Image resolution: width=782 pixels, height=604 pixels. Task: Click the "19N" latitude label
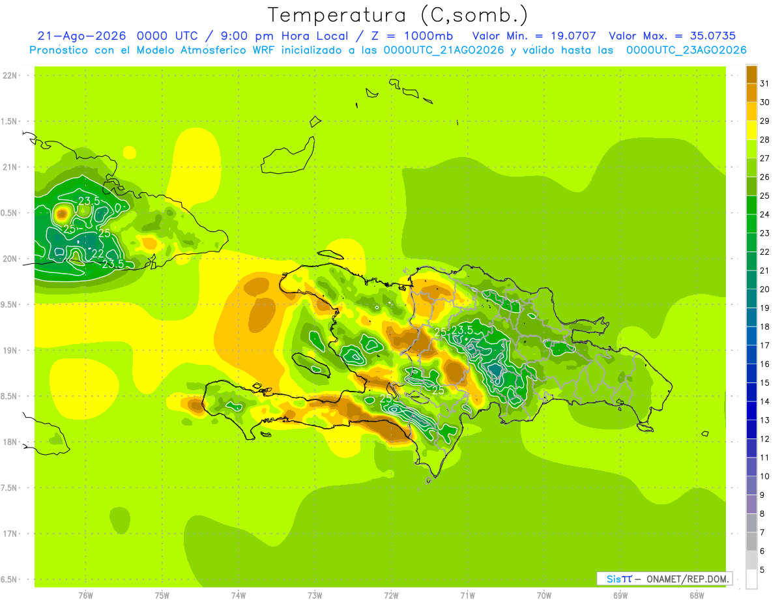coord(10,350)
